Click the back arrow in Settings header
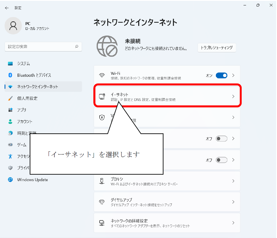Image resolution: width=277 pixels, height=238 pixels. (7, 8)
